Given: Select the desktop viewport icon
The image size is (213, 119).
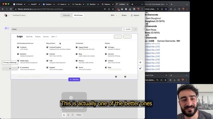Looking at the screenshot, I should tap(64, 115).
